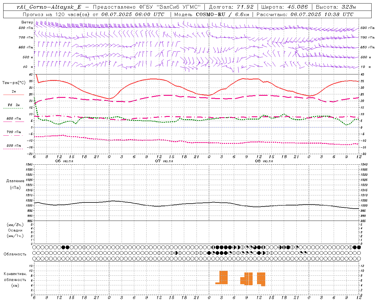Image resolution: width=376 pixels, height=300 pixels.
Task: Select the 700 гПа temperature legend entry
Action: tap(14, 132)
